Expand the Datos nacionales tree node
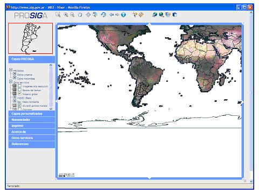The width and height of the screenshot is (259, 194). 15,78
